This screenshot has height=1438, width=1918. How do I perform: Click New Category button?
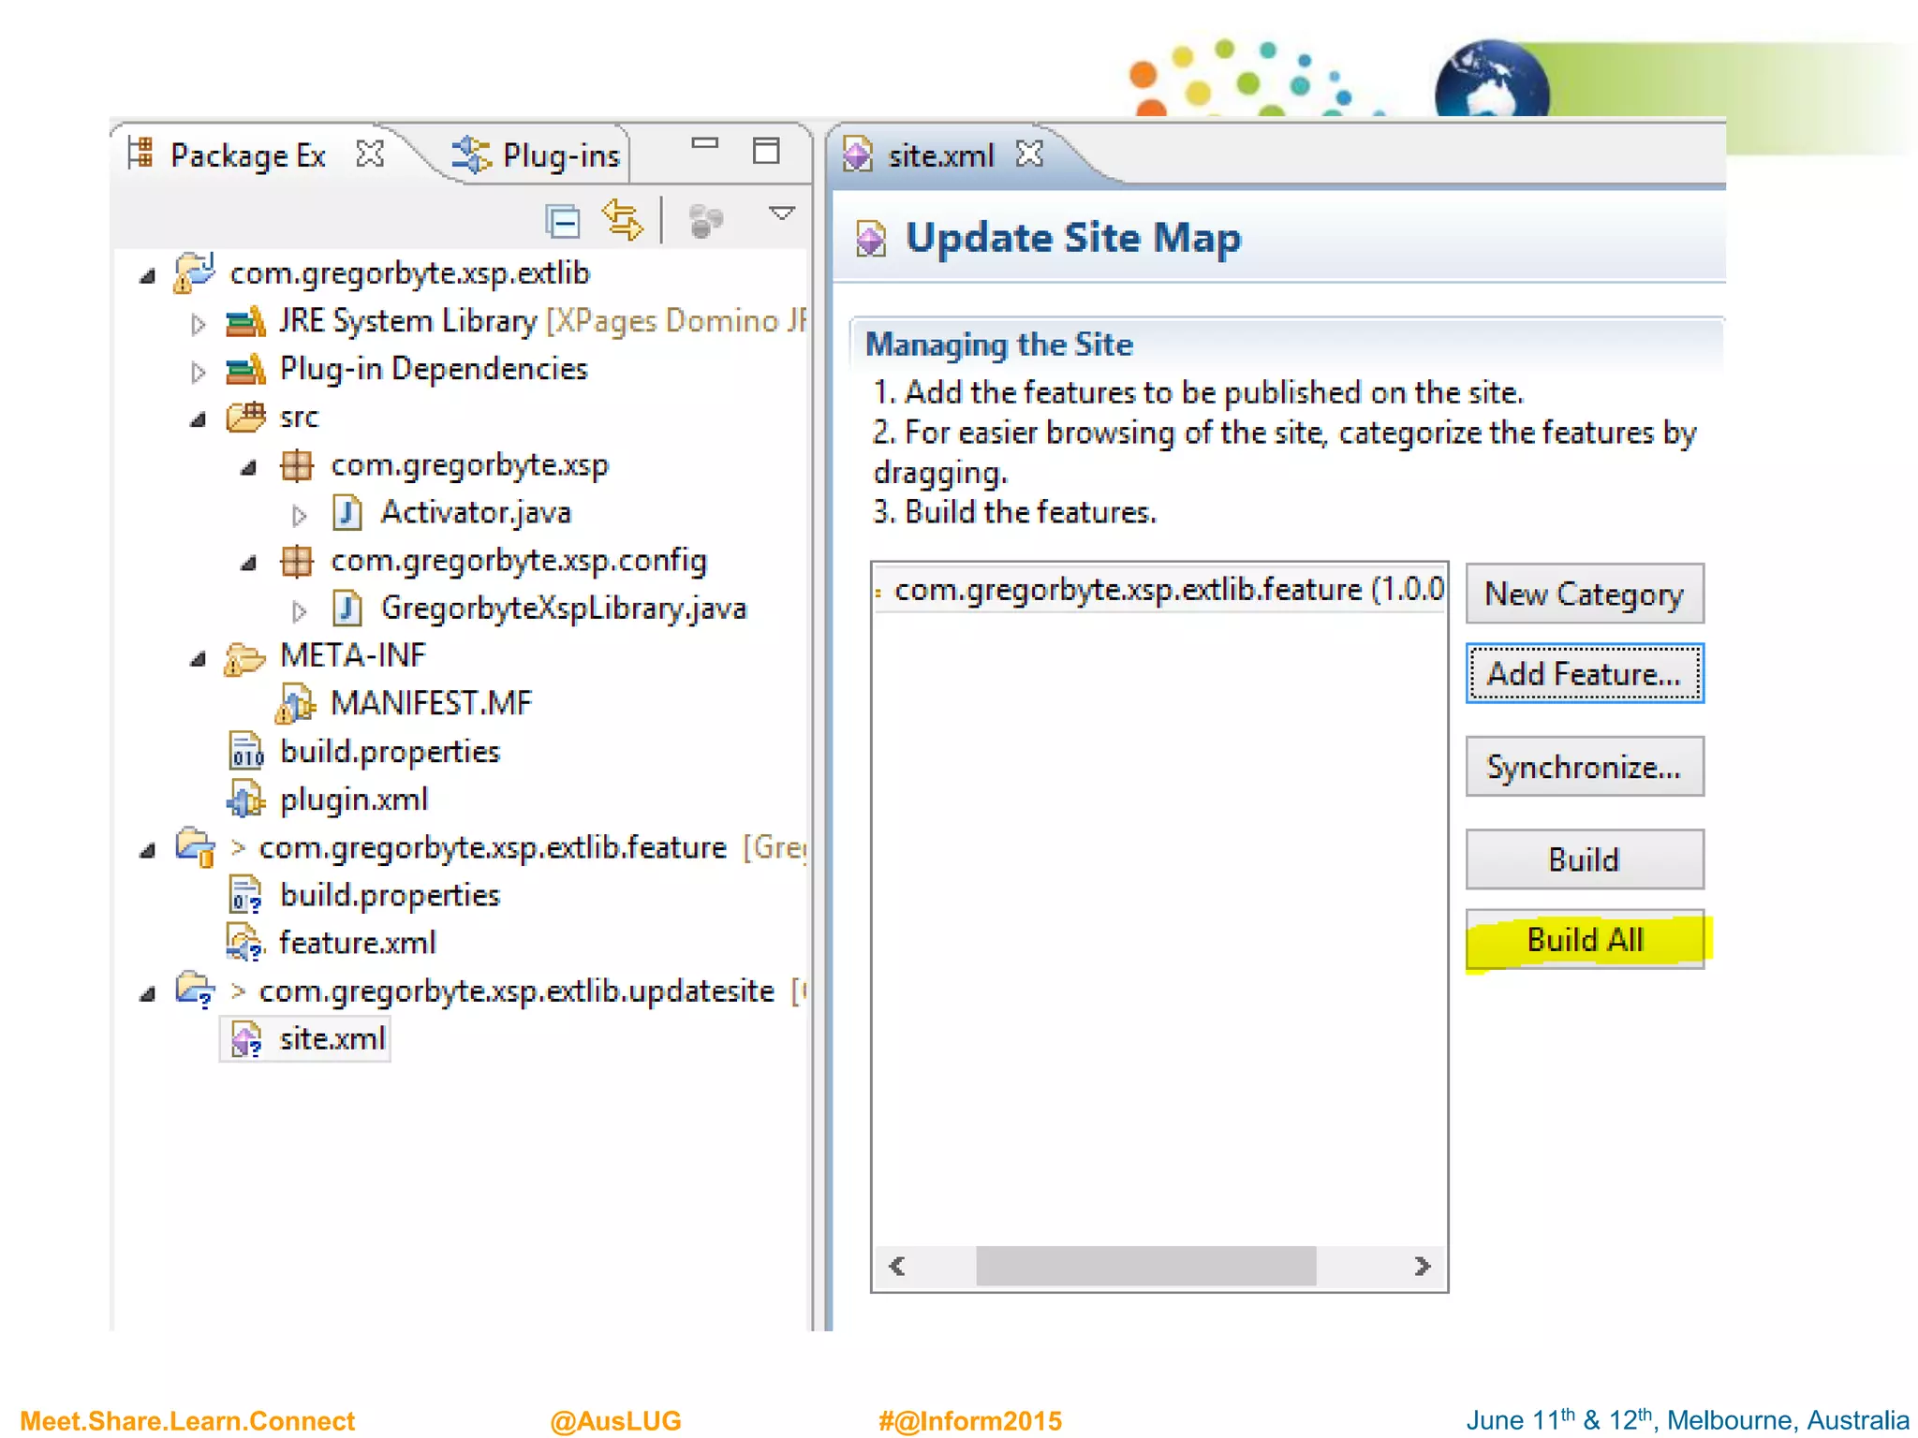pos(1584,594)
